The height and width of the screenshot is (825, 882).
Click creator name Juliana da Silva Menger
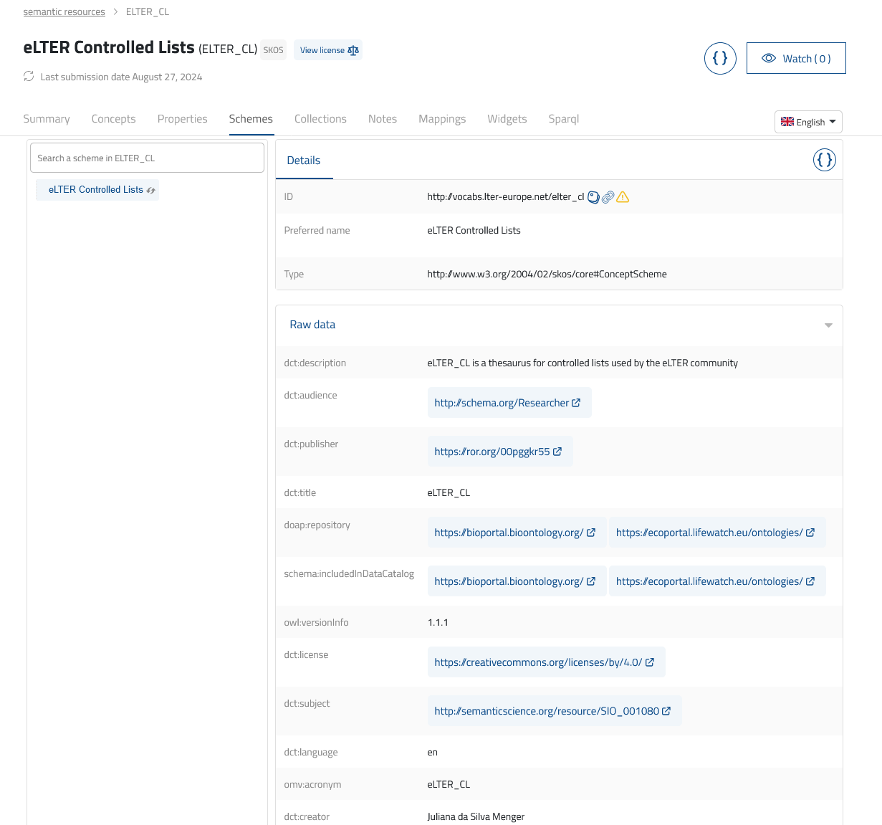click(x=476, y=816)
